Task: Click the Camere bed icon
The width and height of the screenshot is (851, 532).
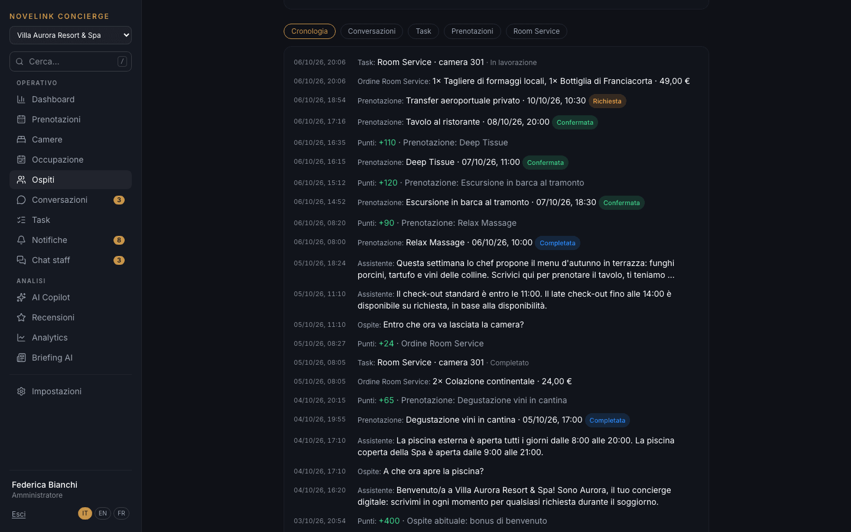Action: pyautogui.click(x=21, y=140)
